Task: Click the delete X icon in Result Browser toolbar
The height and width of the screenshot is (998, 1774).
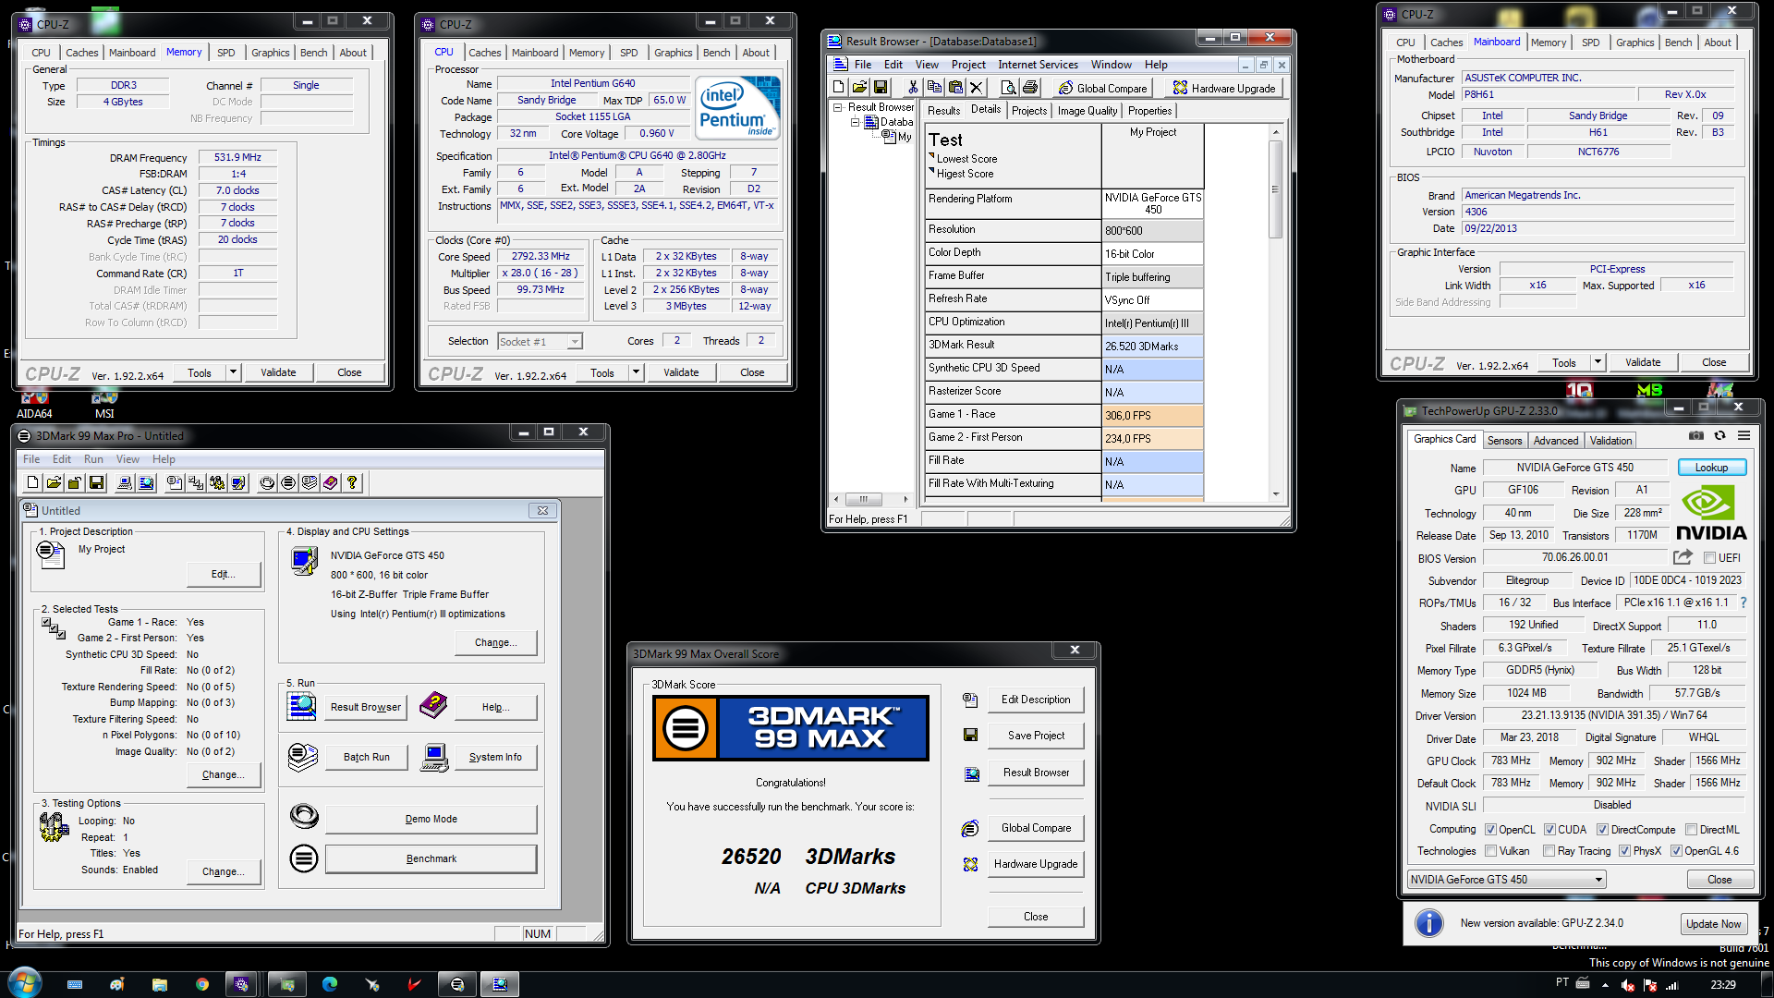Action: point(977,88)
